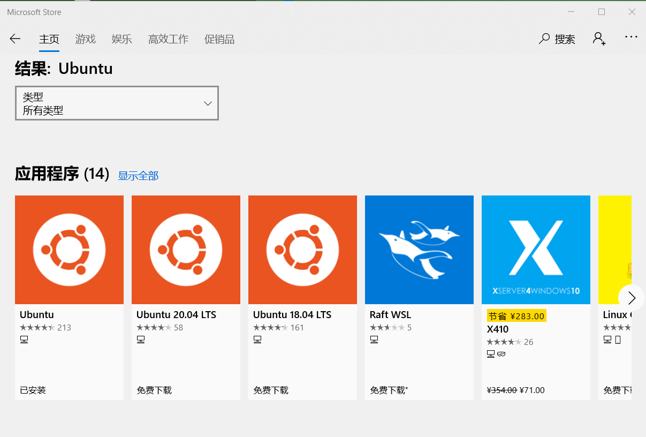Switch to the 娱乐 tab
This screenshot has width=646, height=437.
pyautogui.click(x=122, y=39)
